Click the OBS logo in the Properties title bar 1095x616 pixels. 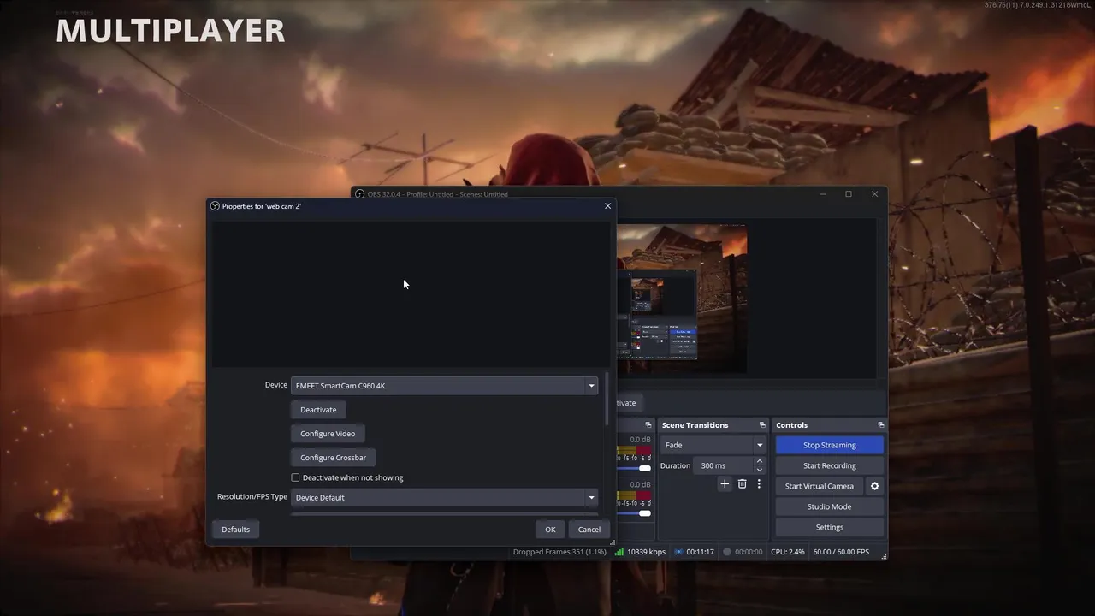tap(215, 206)
